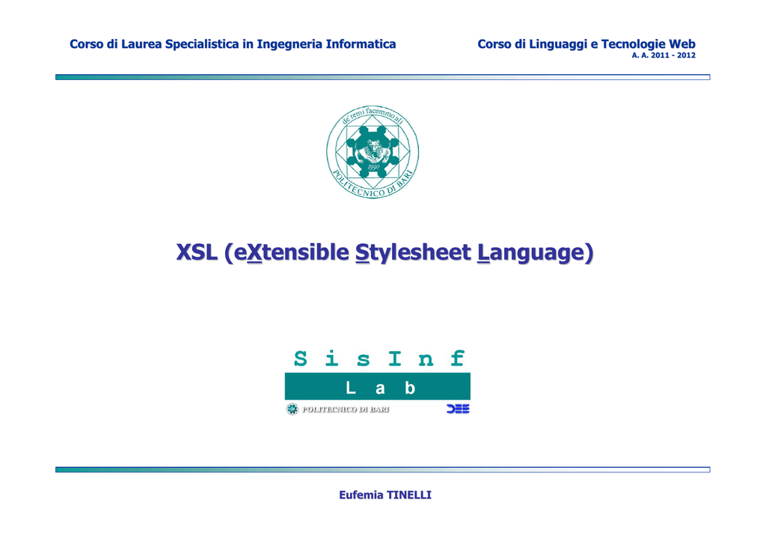Click the white Lab text on the teal bar
Screen dimensions: 766x542
[380, 388]
